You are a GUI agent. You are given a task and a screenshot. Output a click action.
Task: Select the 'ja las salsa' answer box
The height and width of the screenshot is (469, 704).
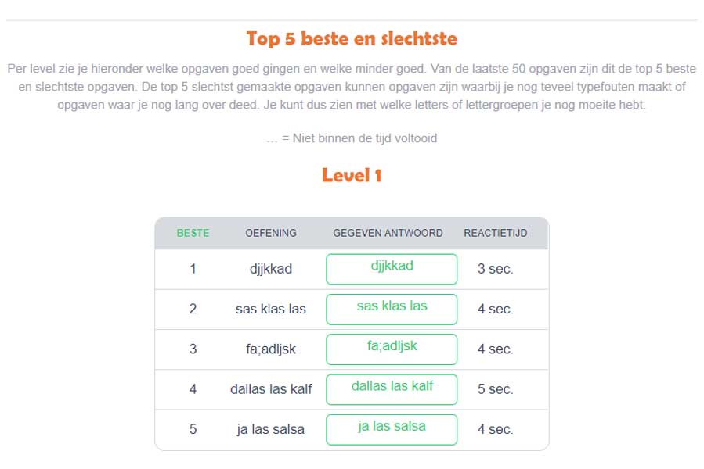(x=392, y=430)
